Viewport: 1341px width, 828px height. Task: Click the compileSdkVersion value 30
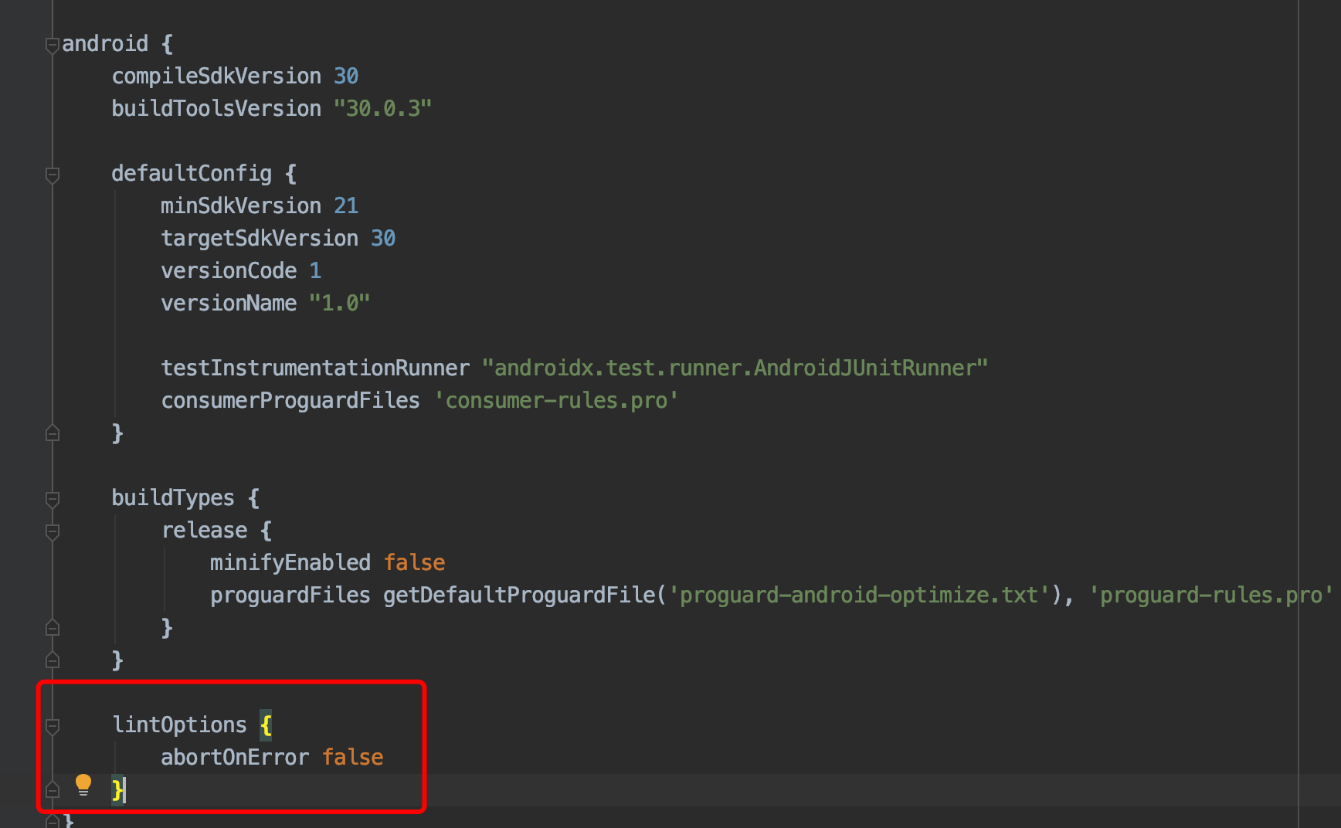346,76
